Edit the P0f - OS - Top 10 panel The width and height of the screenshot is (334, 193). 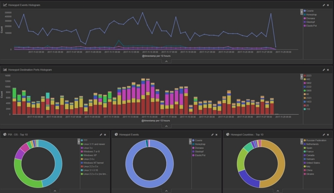tap(101, 135)
